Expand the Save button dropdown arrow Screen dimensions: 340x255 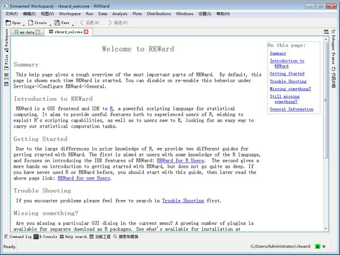pos(73,24)
